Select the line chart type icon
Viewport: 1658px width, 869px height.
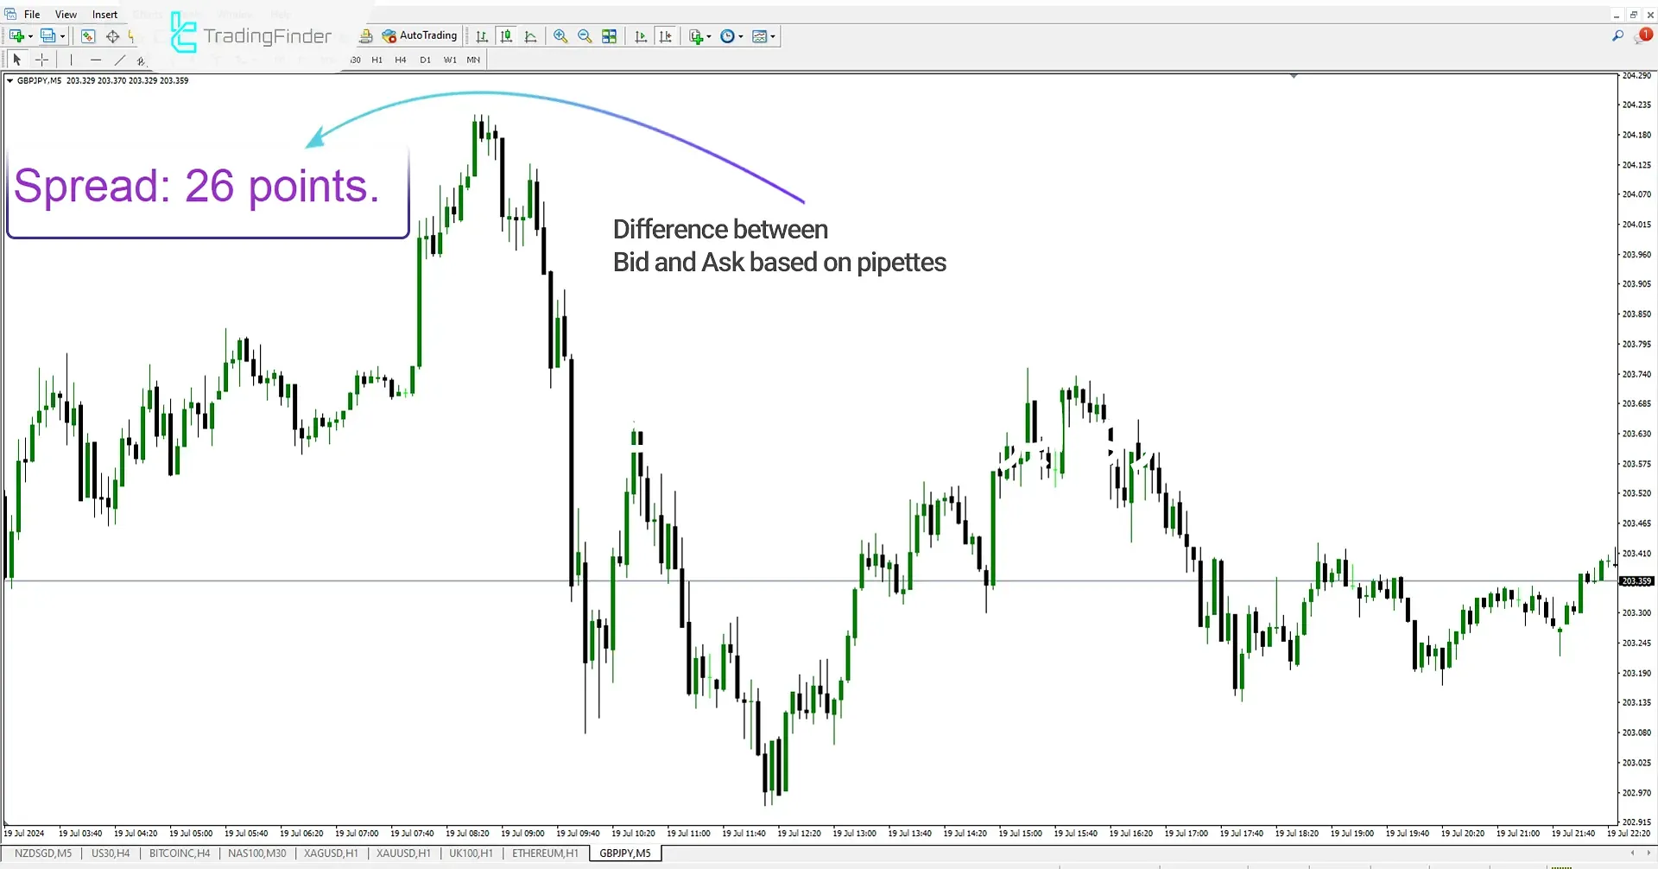point(530,35)
